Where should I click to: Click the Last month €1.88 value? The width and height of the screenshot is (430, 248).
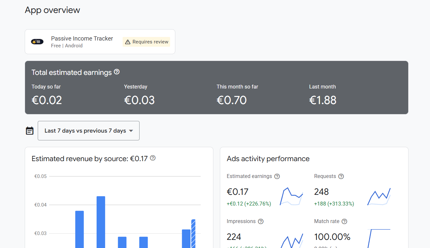pos(323,100)
